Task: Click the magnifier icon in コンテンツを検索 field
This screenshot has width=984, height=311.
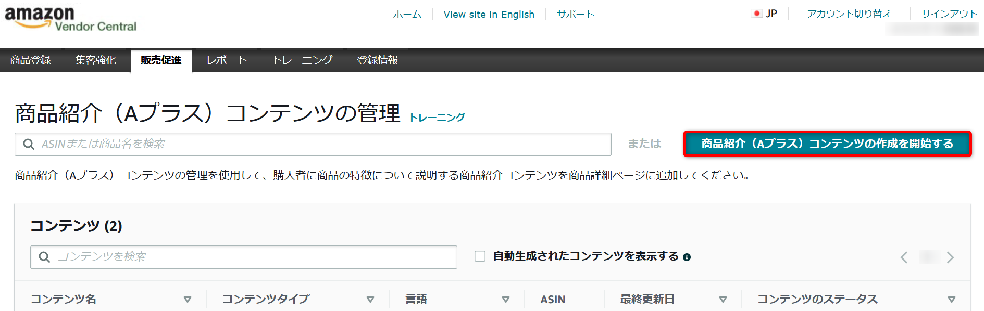Action: [44, 257]
